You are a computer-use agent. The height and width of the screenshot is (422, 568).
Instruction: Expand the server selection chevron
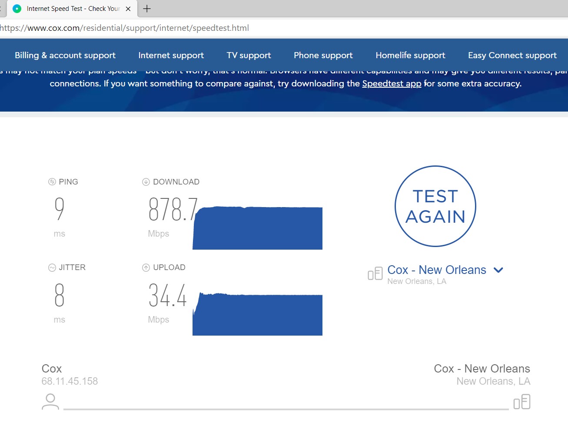tap(498, 270)
